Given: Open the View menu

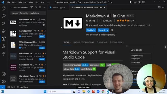Looking at the screenshot, I should pos(31,2).
